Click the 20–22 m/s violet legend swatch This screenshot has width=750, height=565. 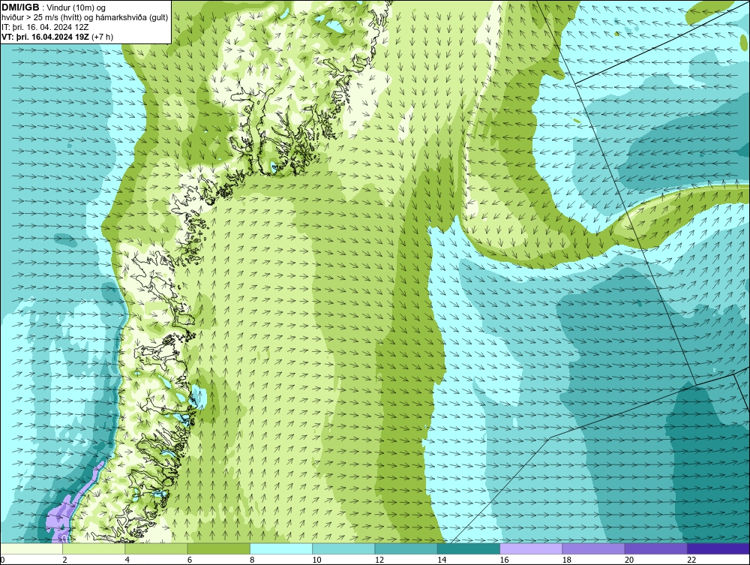(x=656, y=548)
